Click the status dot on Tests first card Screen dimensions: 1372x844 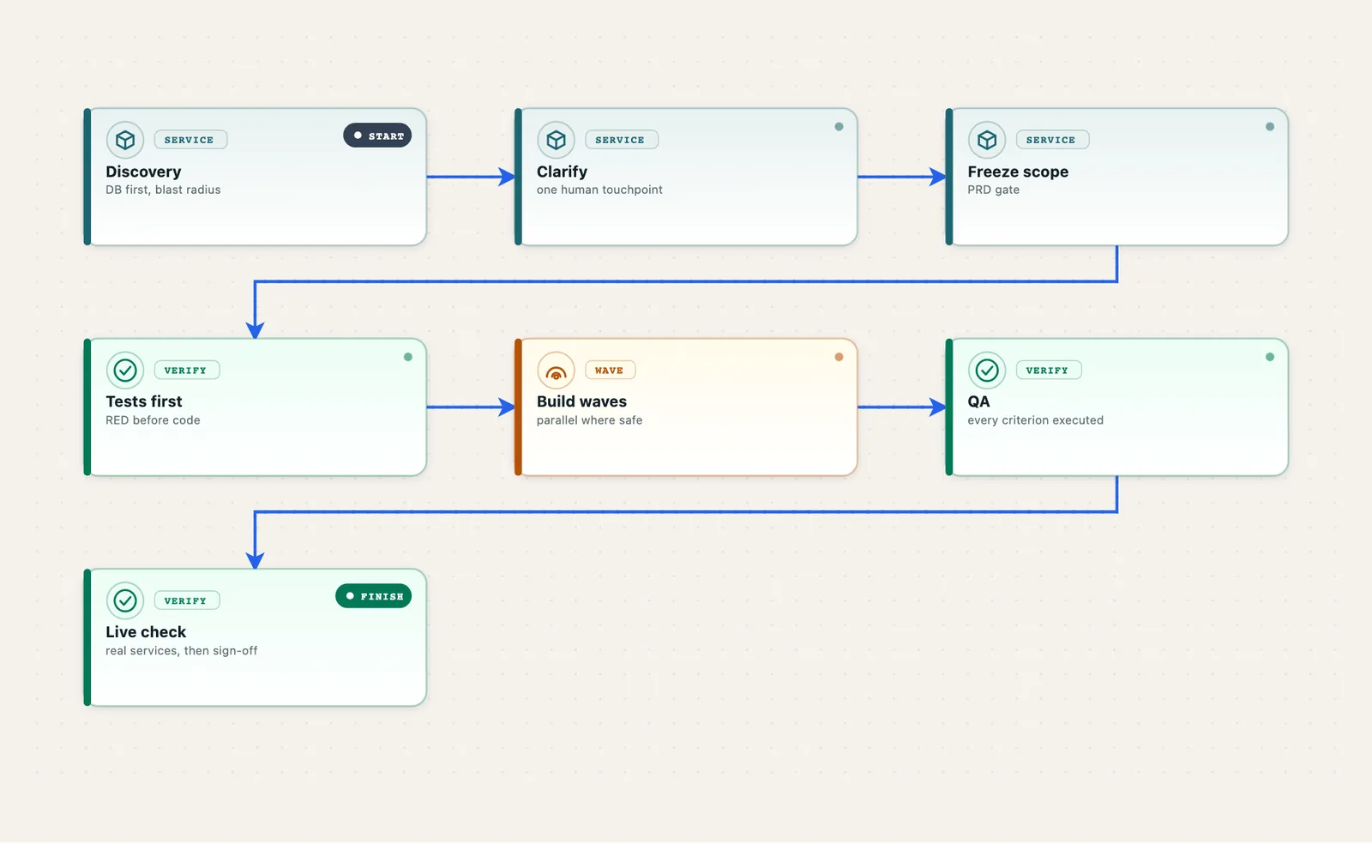408,357
